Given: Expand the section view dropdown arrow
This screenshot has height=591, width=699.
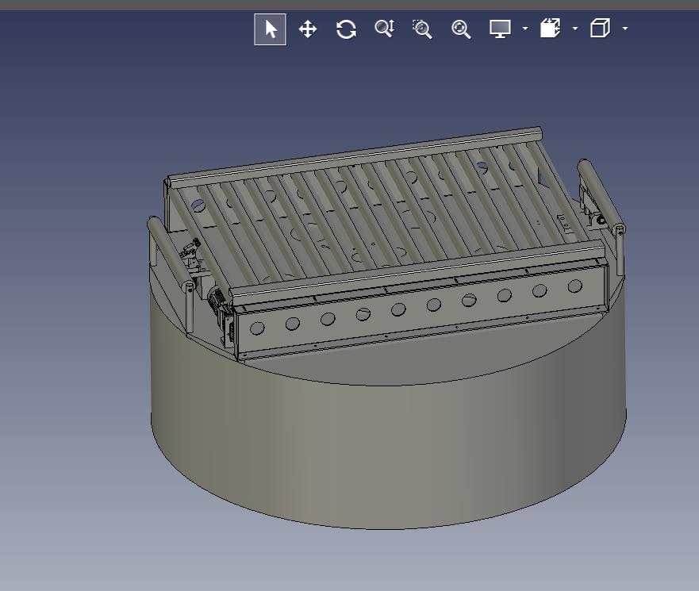Looking at the screenshot, I should (x=575, y=29).
